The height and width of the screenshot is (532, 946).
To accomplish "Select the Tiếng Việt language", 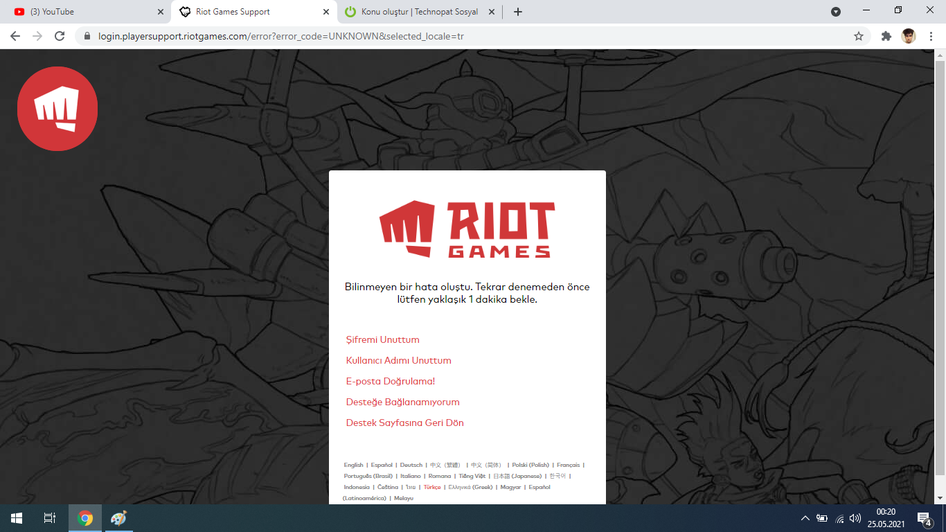I will point(472,477).
